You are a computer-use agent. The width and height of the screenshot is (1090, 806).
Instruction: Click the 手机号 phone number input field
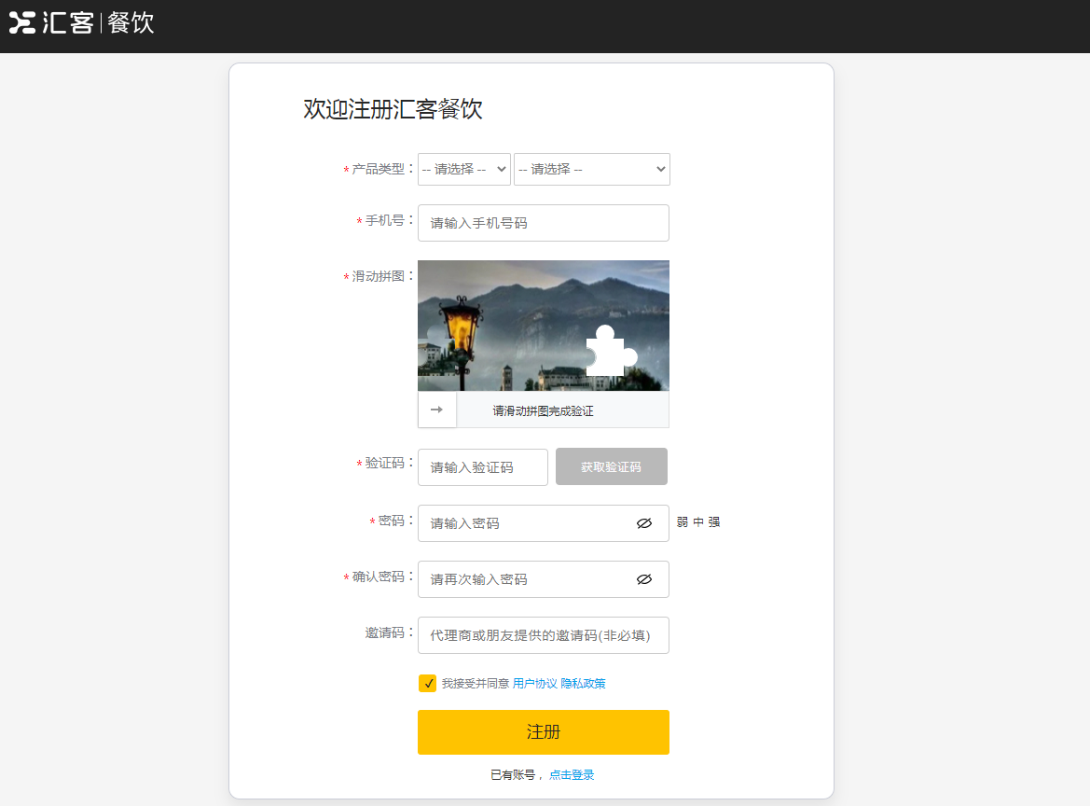point(543,223)
